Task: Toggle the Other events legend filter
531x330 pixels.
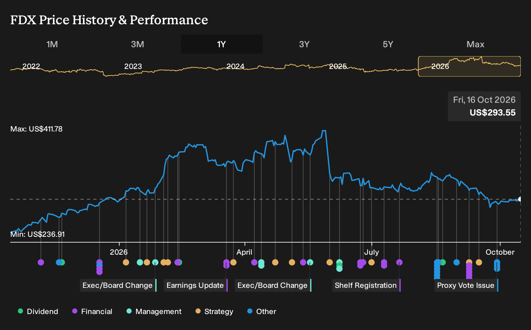Action: pyautogui.click(x=262, y=311)
